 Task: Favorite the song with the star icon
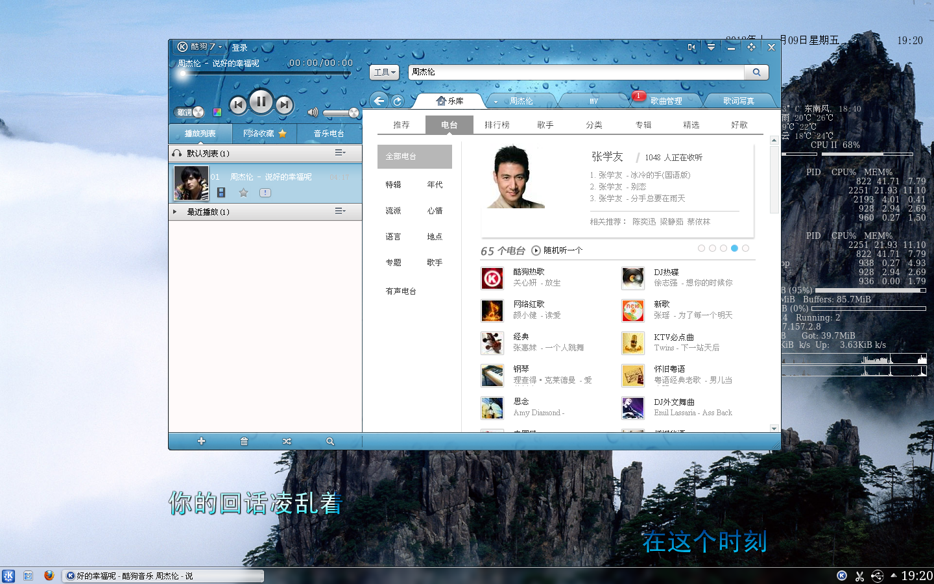point(243,193)
